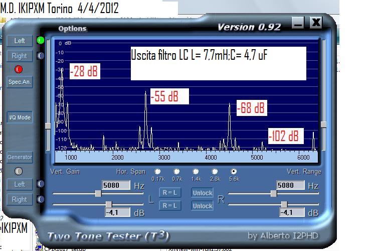Image resolution: width=375 pixels, height=251 pixels.
Task: Click the upper Unlock button
Action: tap(203, 193)
